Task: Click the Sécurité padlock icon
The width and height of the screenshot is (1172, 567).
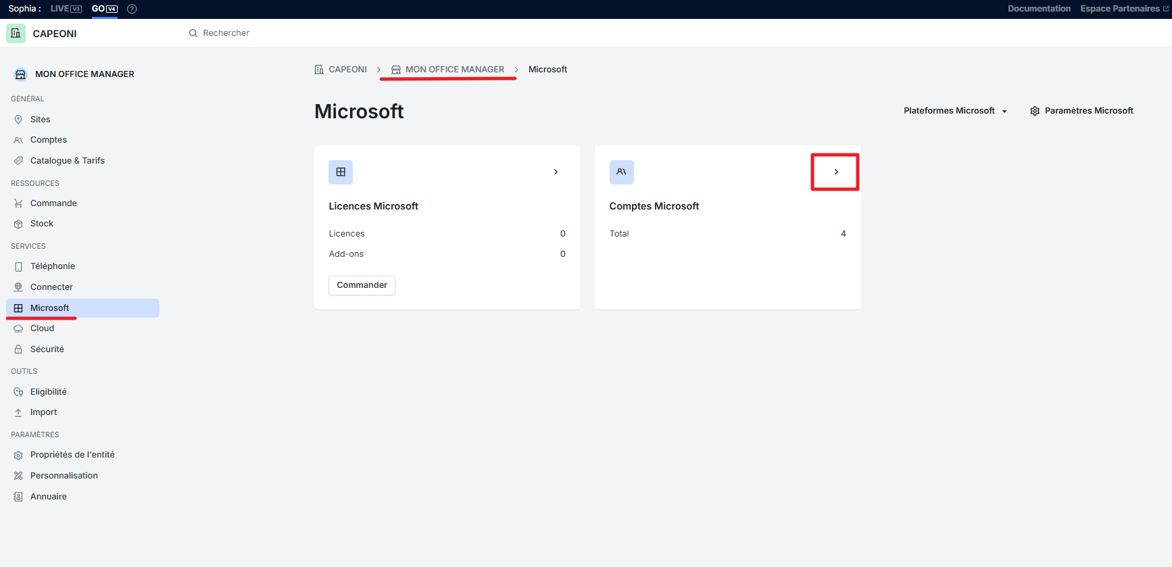Action: [x=18, y=349]
